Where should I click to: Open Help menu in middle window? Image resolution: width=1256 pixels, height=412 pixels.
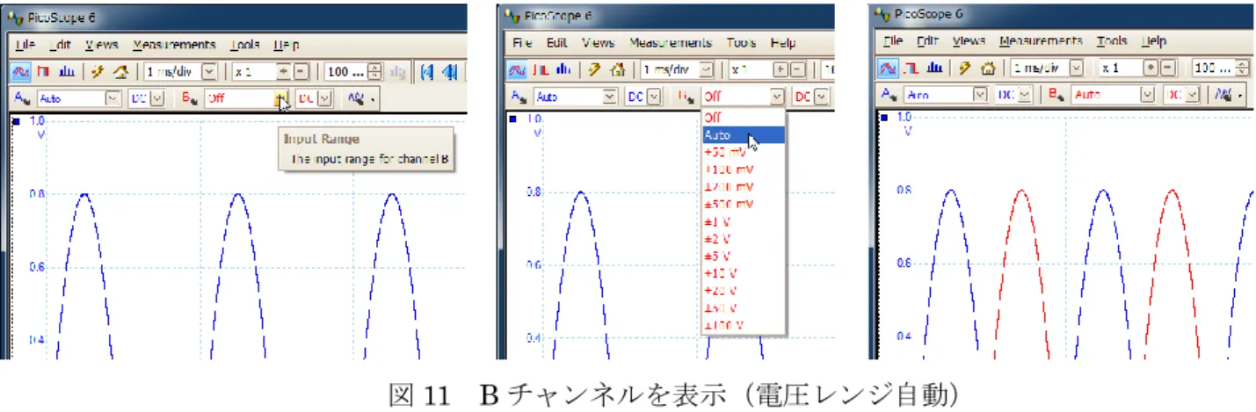coord(783,42)
